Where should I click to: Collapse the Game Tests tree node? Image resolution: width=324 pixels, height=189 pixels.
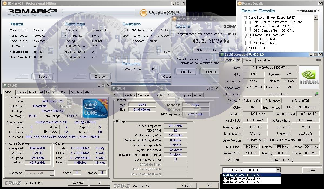pos(246,18)
